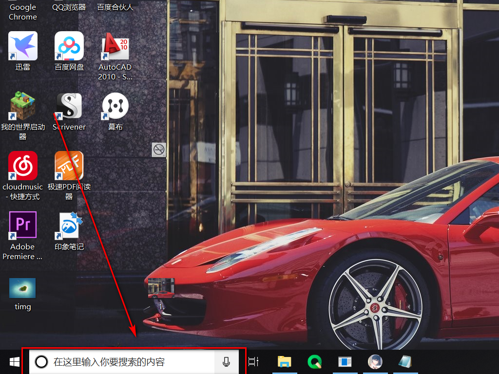Image resolution: width=499 pixels, height=374 pixels.
Task: Select the Scrivener desktop shortcut
Action: (69, 106)
